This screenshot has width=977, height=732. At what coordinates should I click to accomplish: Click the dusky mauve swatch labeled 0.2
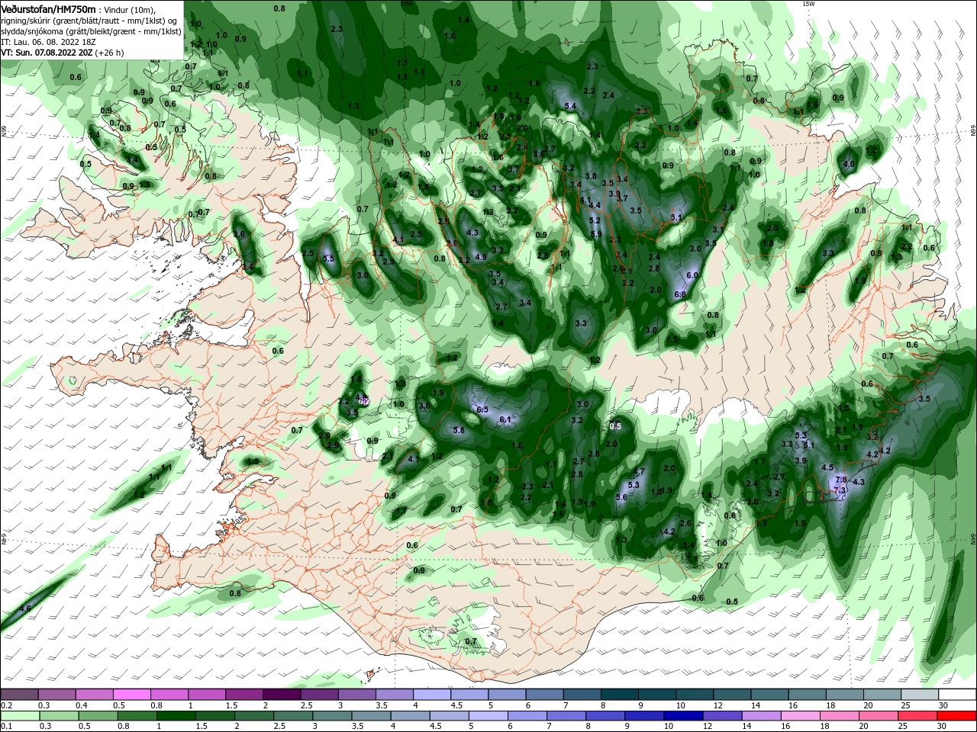[x=19, y=695]
